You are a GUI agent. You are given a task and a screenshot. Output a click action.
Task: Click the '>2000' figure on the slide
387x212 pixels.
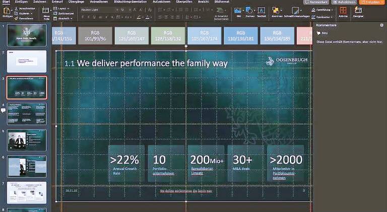(x=286, y=160)
